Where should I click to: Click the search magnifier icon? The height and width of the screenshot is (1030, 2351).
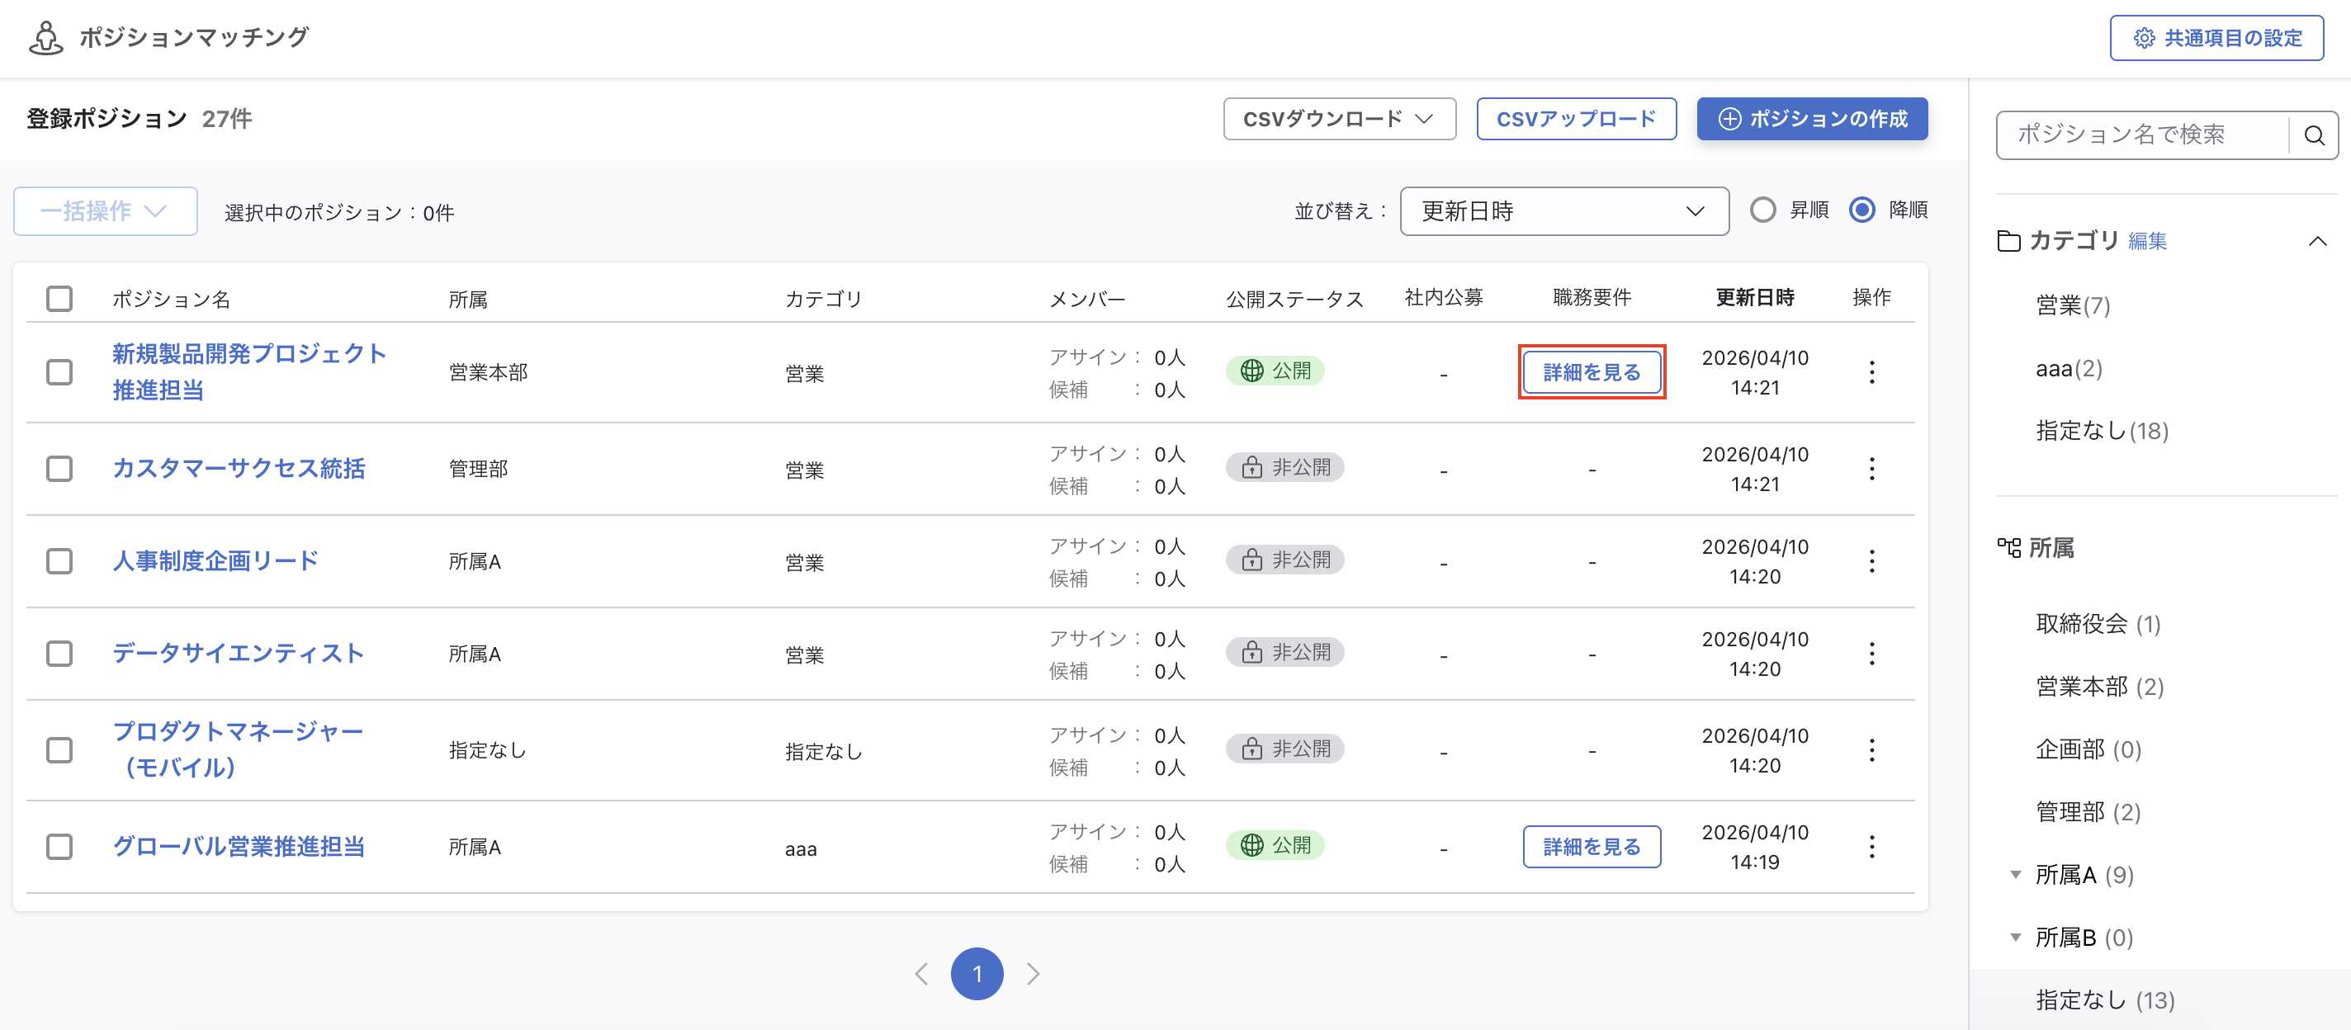pos(2315,135)
